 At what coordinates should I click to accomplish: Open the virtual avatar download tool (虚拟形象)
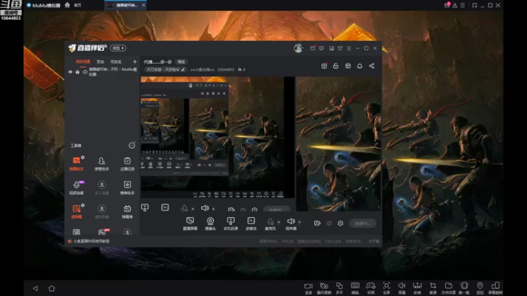[101, 211]
